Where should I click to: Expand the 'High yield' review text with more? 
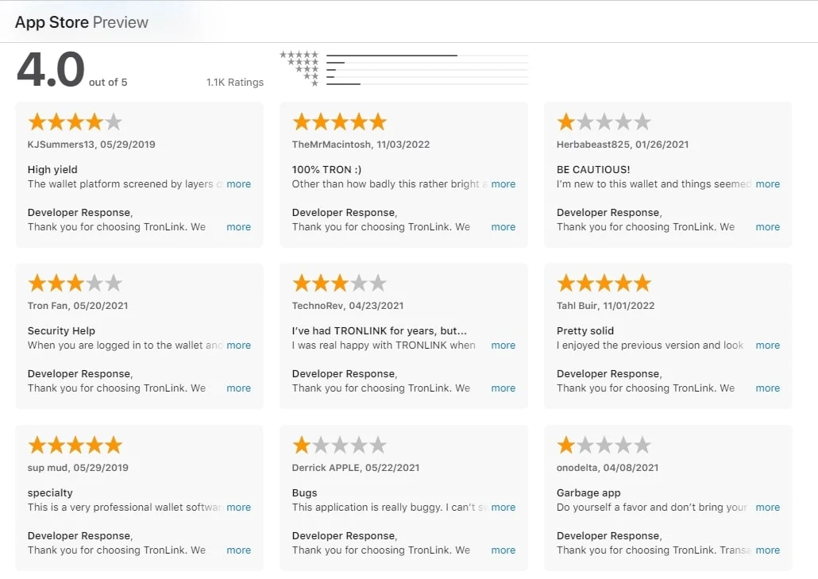pyautogui.click(x=238, y=184)
